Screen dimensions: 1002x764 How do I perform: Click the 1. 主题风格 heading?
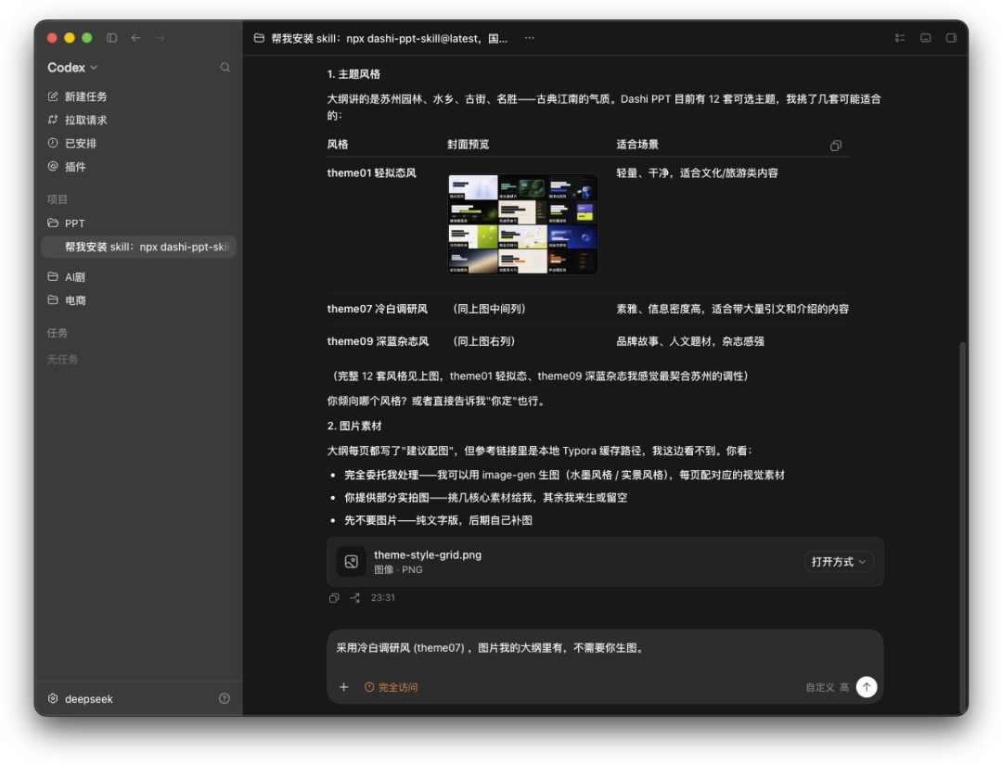click(353, 74)
